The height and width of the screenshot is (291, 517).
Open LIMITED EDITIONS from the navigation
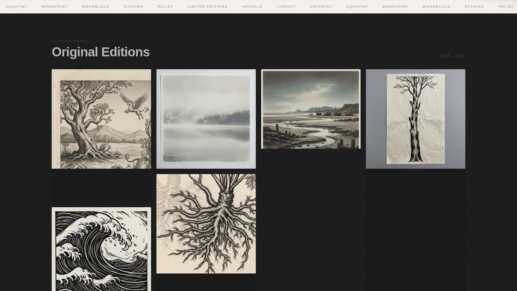click(x=207, y=7)
